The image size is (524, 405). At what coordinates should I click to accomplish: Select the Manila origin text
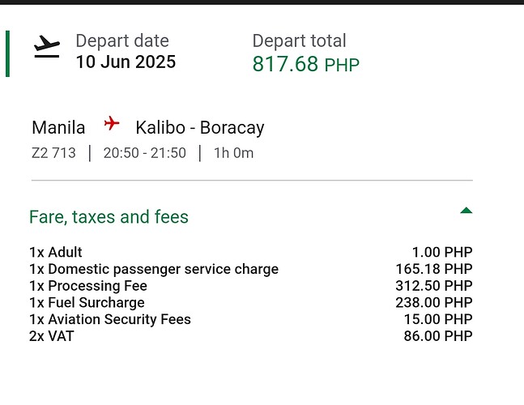pyautogui.click(x=58, y=128)
